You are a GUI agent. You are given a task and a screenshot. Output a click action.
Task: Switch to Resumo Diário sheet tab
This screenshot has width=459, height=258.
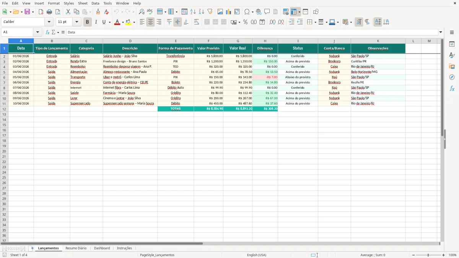[x=76, y=248]
